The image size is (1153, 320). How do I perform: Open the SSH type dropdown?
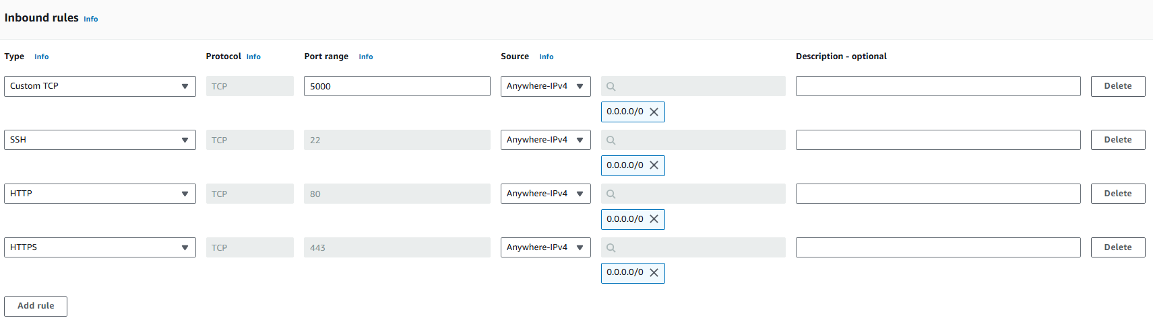click(x=100, y=140)
